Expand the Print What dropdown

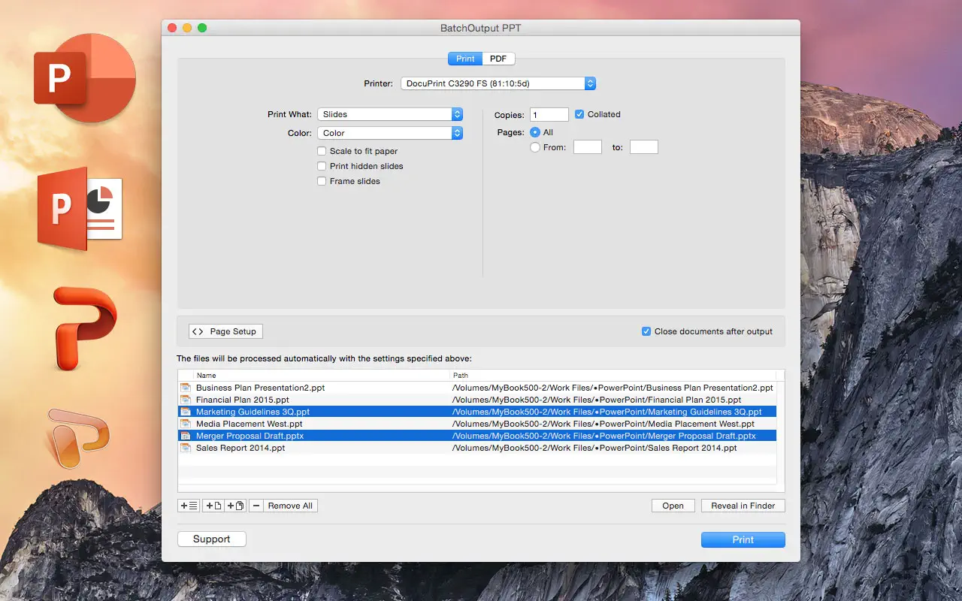click(389, 114)
